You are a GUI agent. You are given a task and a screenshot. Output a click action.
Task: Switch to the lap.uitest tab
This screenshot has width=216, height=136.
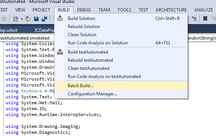(9, 30)
